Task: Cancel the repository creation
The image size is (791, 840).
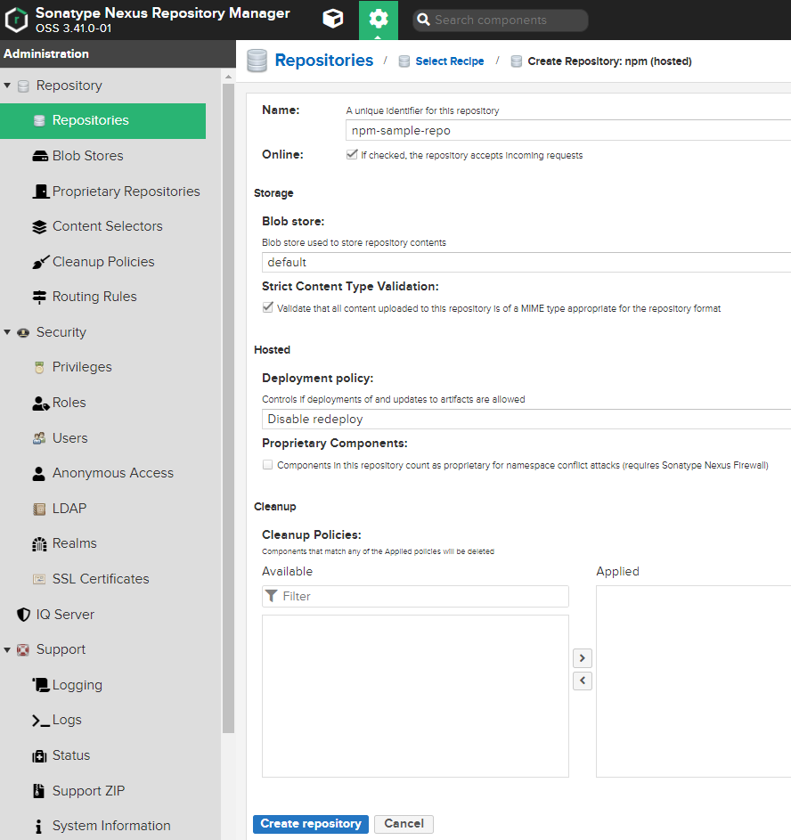Action: click(404, 824)
